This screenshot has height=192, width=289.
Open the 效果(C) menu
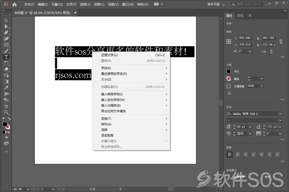click(x=99, y=4)
